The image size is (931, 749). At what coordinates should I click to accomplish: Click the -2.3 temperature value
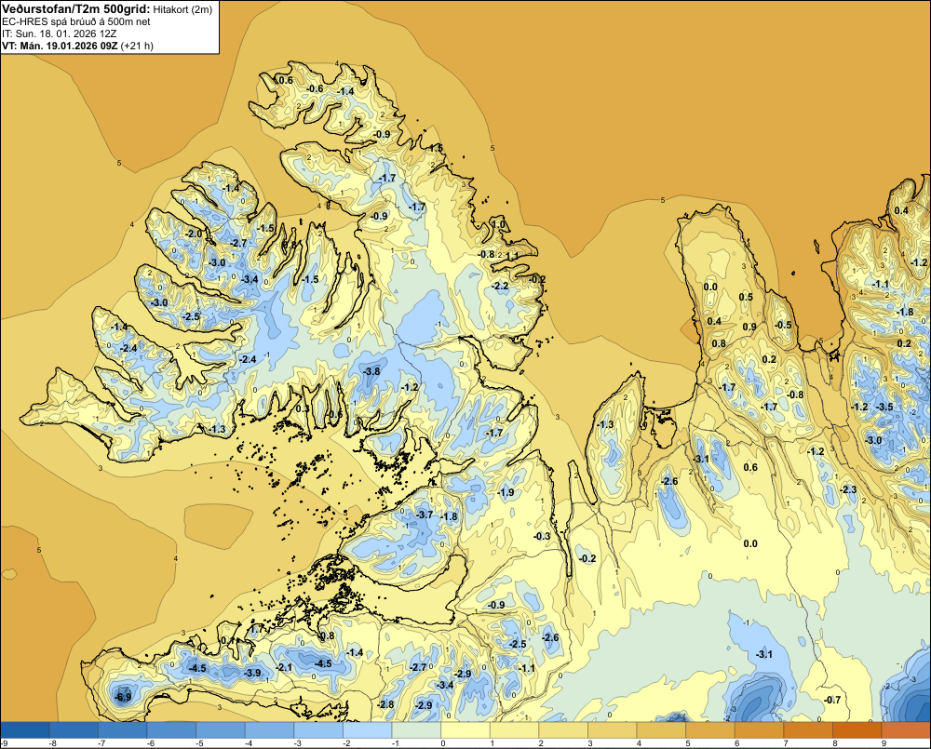[848, 489]
